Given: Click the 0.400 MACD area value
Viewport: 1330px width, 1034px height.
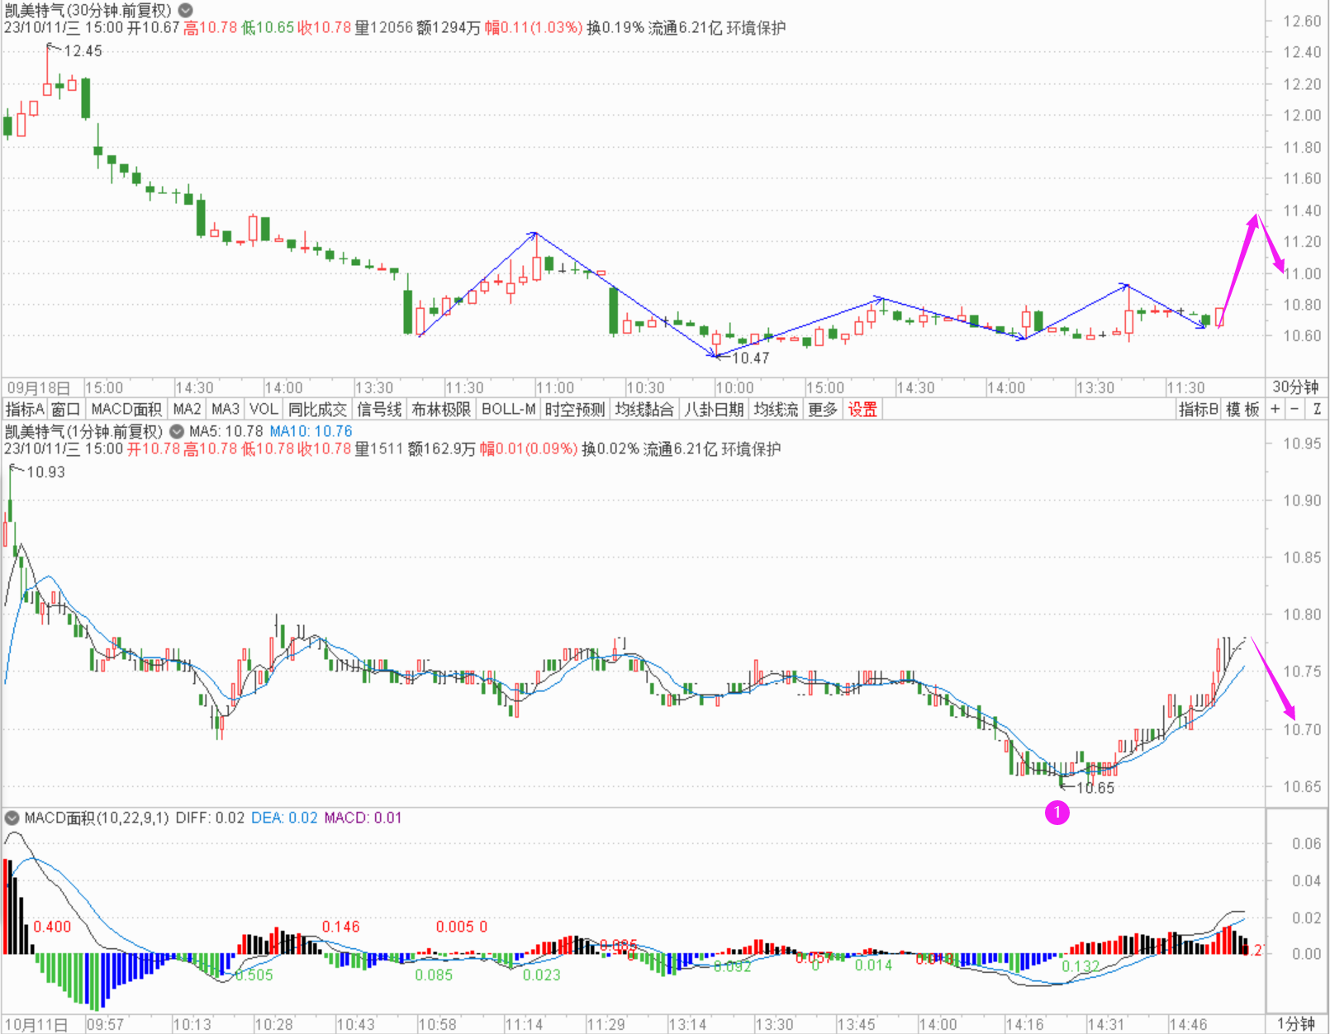Looking at the screenshot, I should point(52,927).
